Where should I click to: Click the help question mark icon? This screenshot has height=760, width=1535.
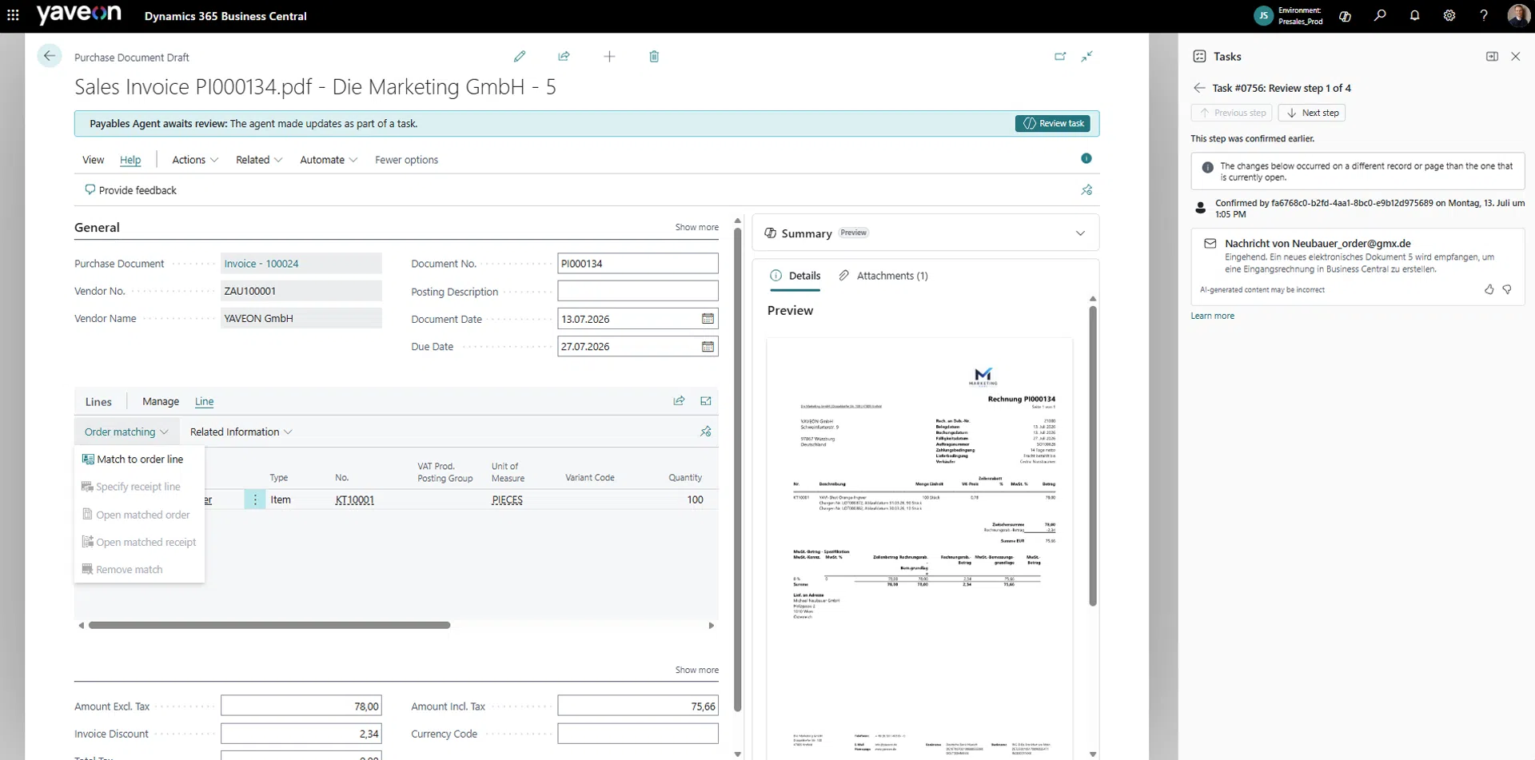[1484, 15]
